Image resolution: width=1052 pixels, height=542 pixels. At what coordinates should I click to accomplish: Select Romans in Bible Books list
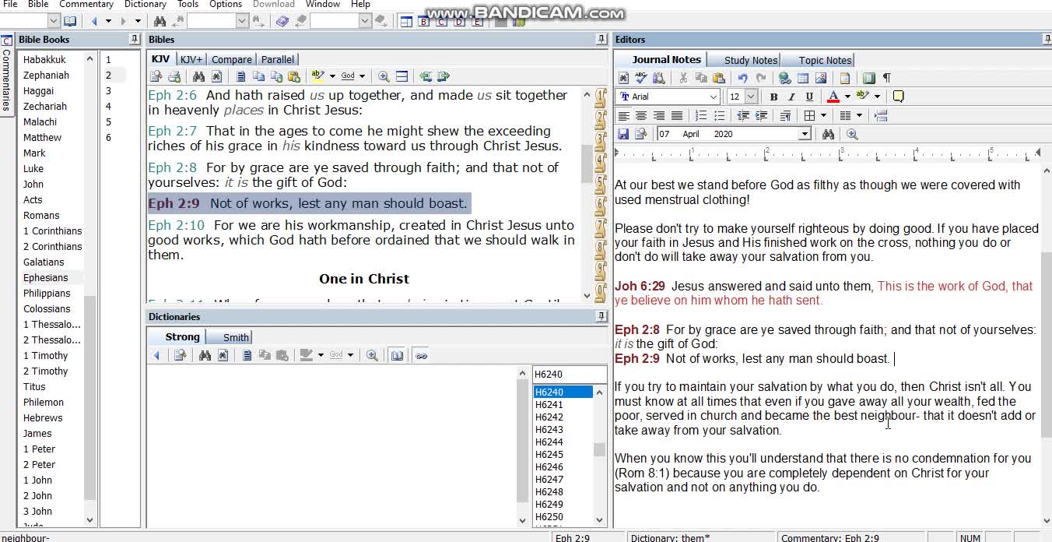pyautogui.click(x=41, y=215)
